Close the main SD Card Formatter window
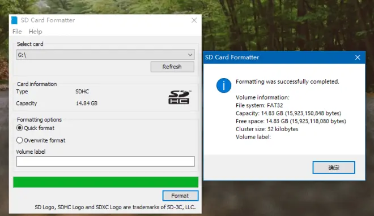The image size is (374, 216). (194, 20)
